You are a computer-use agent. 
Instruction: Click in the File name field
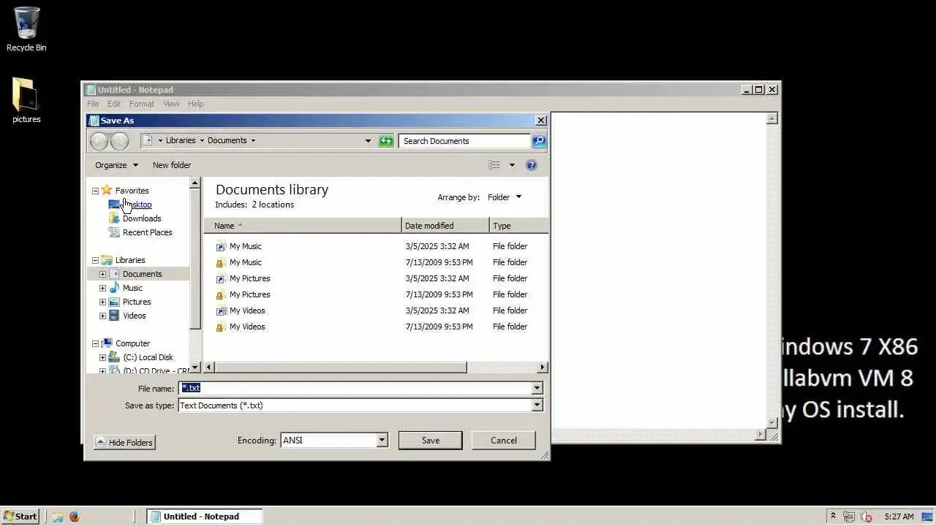(x=355, y=388)
